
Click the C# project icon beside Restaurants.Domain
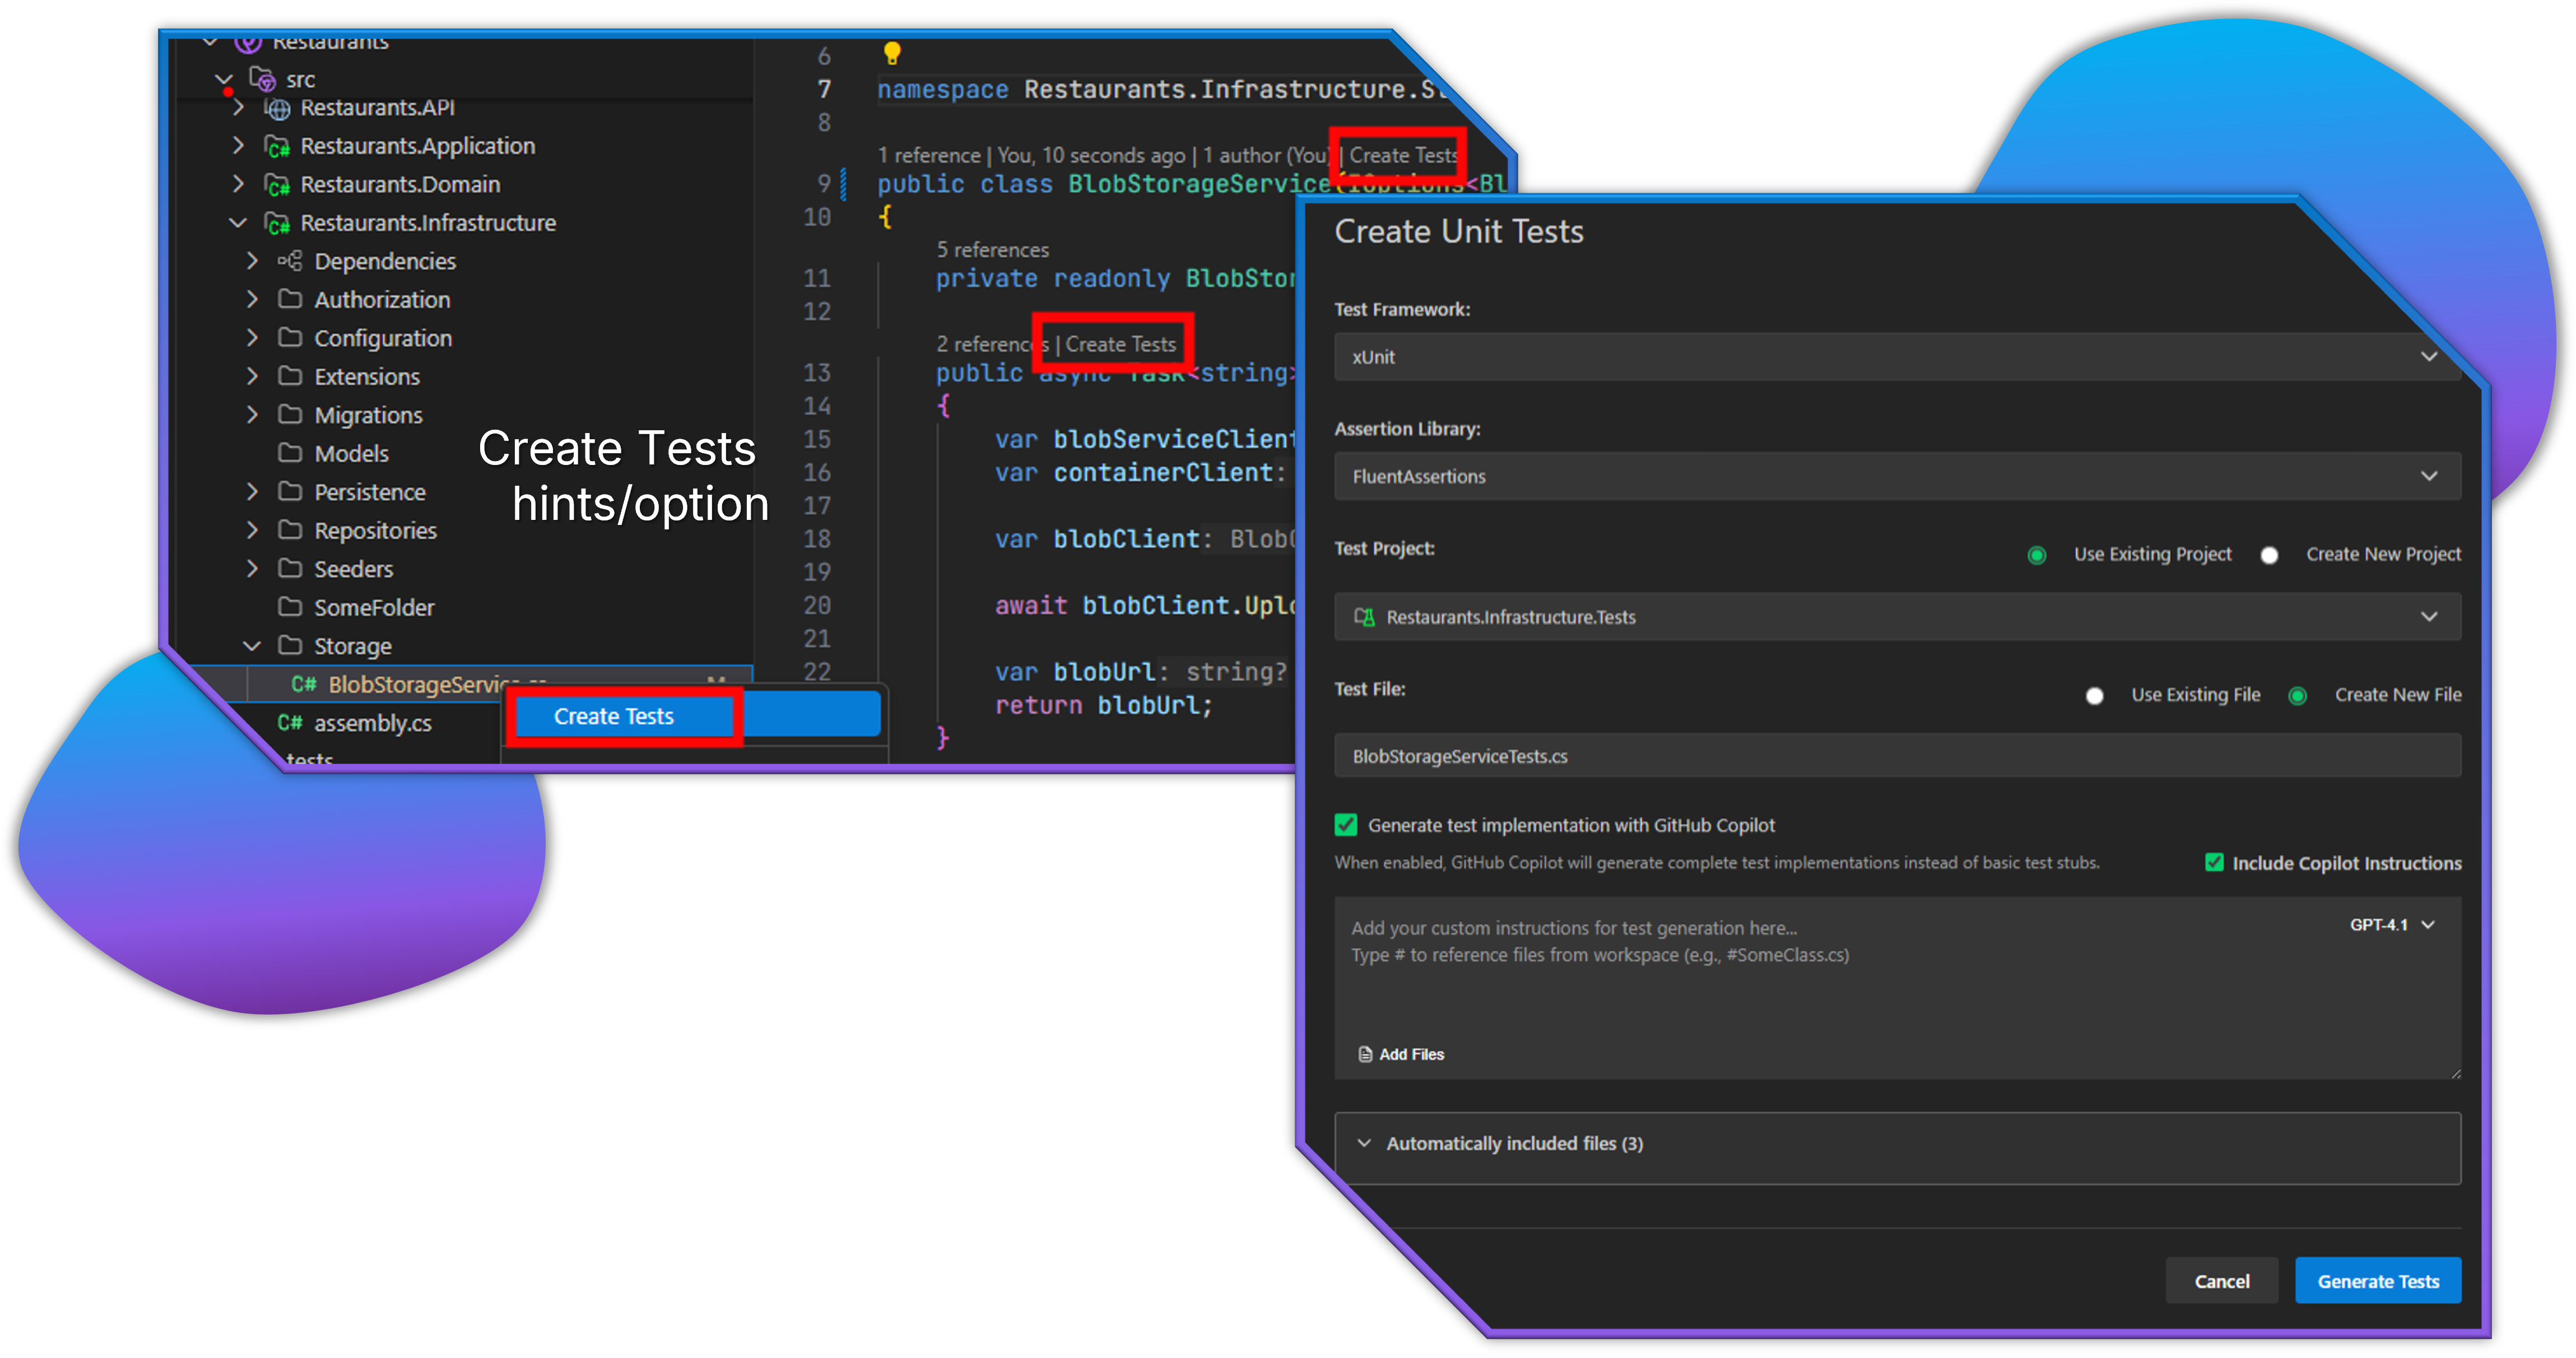pos(277,185)
